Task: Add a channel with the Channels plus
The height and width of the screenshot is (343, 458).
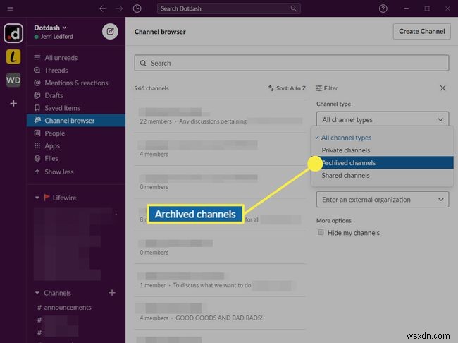Action: [112, 293]
